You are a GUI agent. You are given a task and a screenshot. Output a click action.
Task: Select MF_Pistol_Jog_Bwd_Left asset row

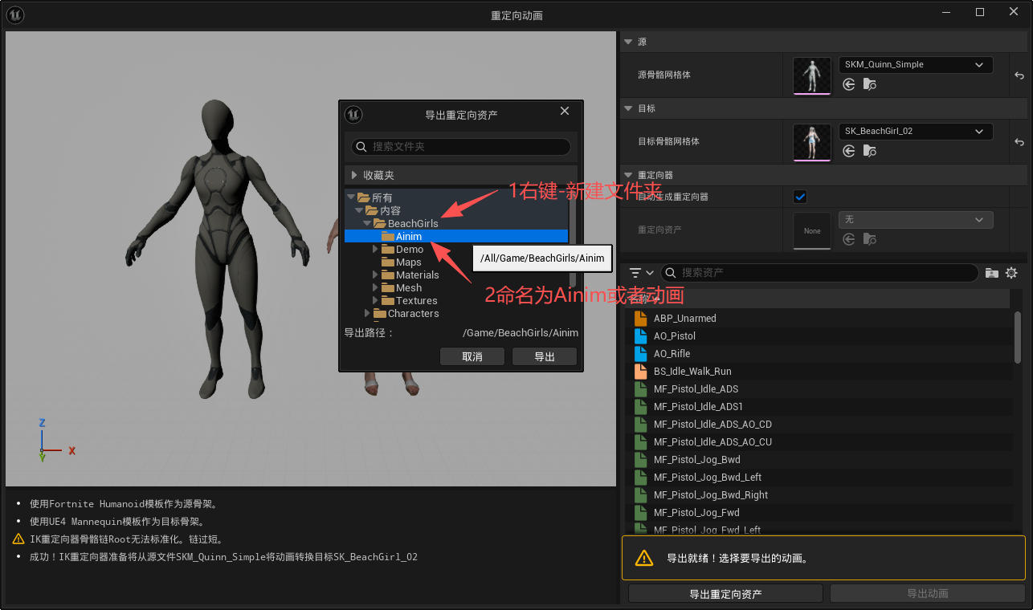819,478
